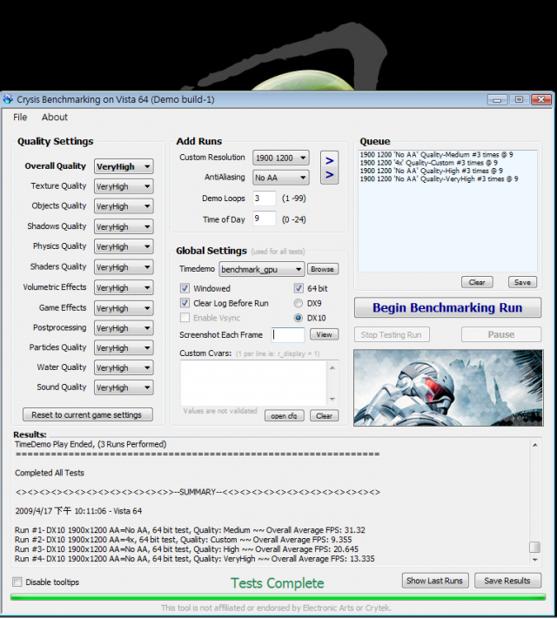Select queue entry 'No AA' Quality-High

[x=431, y=171]
